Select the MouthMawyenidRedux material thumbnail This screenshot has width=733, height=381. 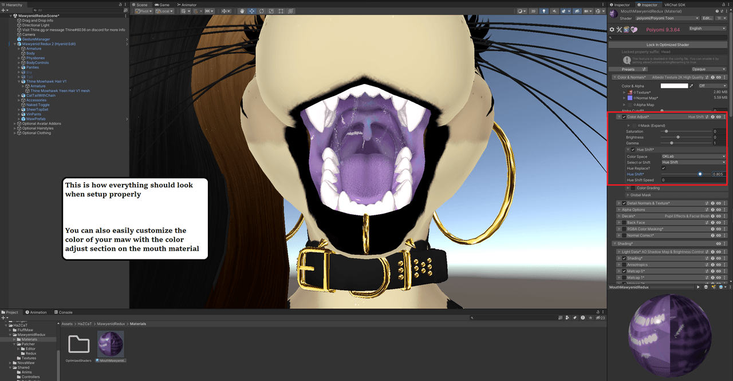pos(111,344)
